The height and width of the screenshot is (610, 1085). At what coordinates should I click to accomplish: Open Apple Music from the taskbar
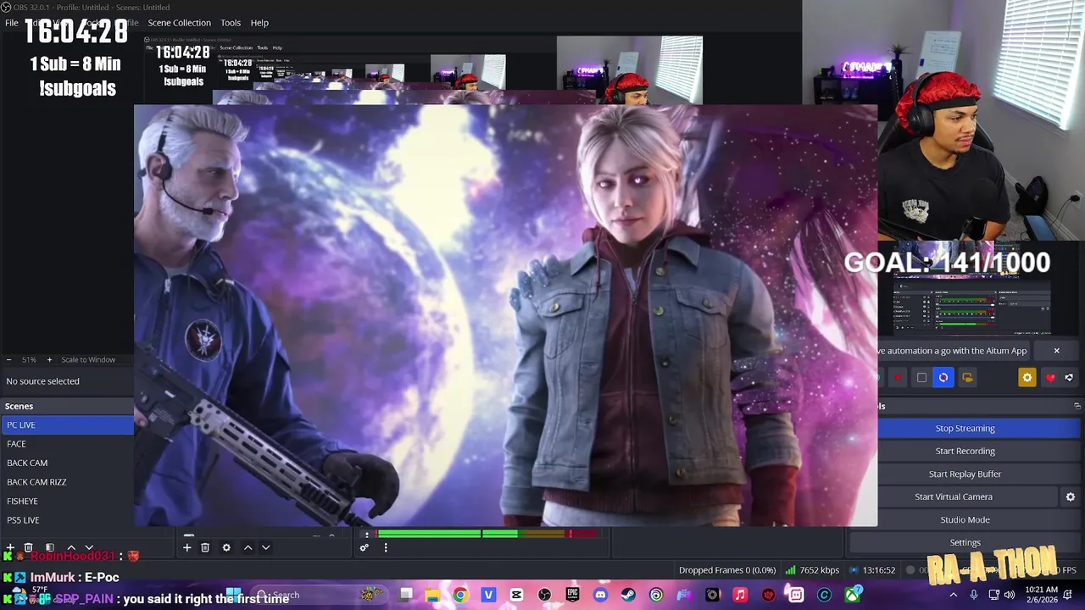(x=740, y=595)
